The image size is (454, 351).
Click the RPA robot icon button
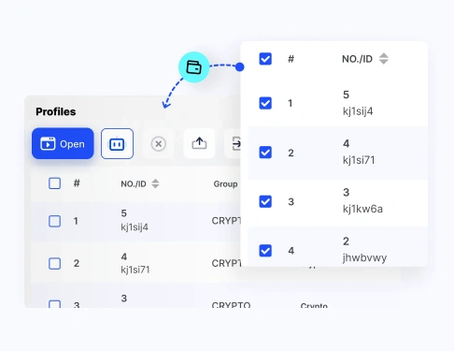[117, 143]
